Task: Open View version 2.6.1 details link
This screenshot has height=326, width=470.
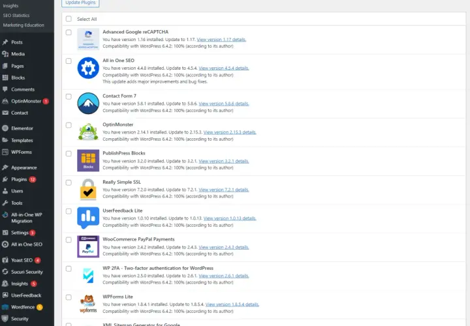Action: [x=224, y=276]
